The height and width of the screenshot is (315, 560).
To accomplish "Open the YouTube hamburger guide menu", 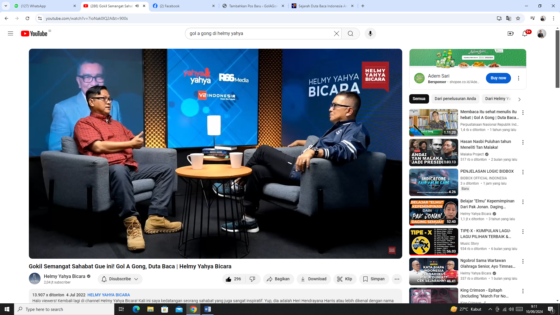I will coord(10,34).
